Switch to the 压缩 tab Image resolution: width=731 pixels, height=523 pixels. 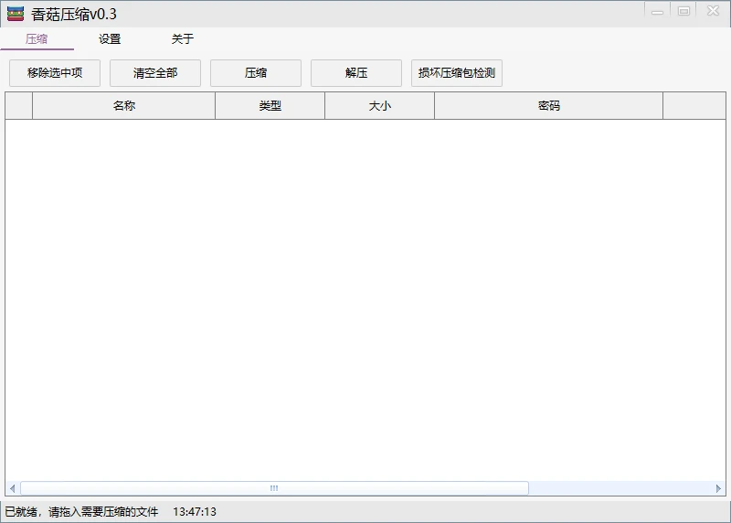point(37,39)
